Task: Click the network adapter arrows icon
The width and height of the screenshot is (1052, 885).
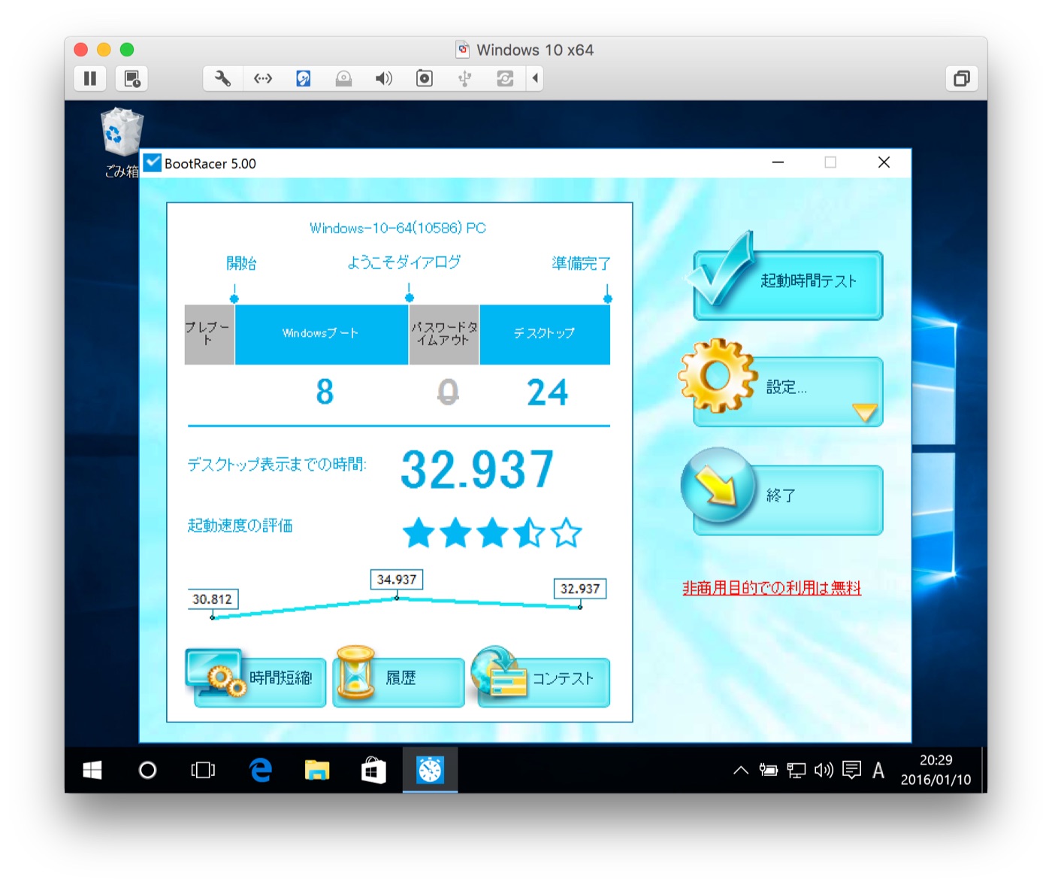Action: tap(263, 78)
